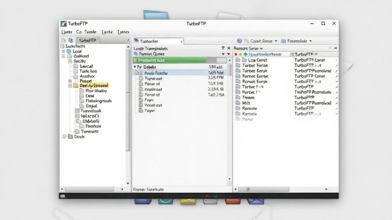This screenshot has width=392, height=220.
Task: Click the down arrow of the queue list scrollbar
Action: coord(229,179)
